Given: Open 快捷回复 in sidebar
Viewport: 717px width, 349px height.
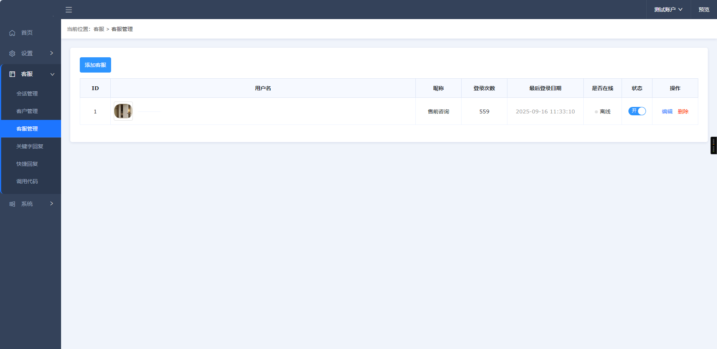Looking at the screenshot, I should (27, 164).
